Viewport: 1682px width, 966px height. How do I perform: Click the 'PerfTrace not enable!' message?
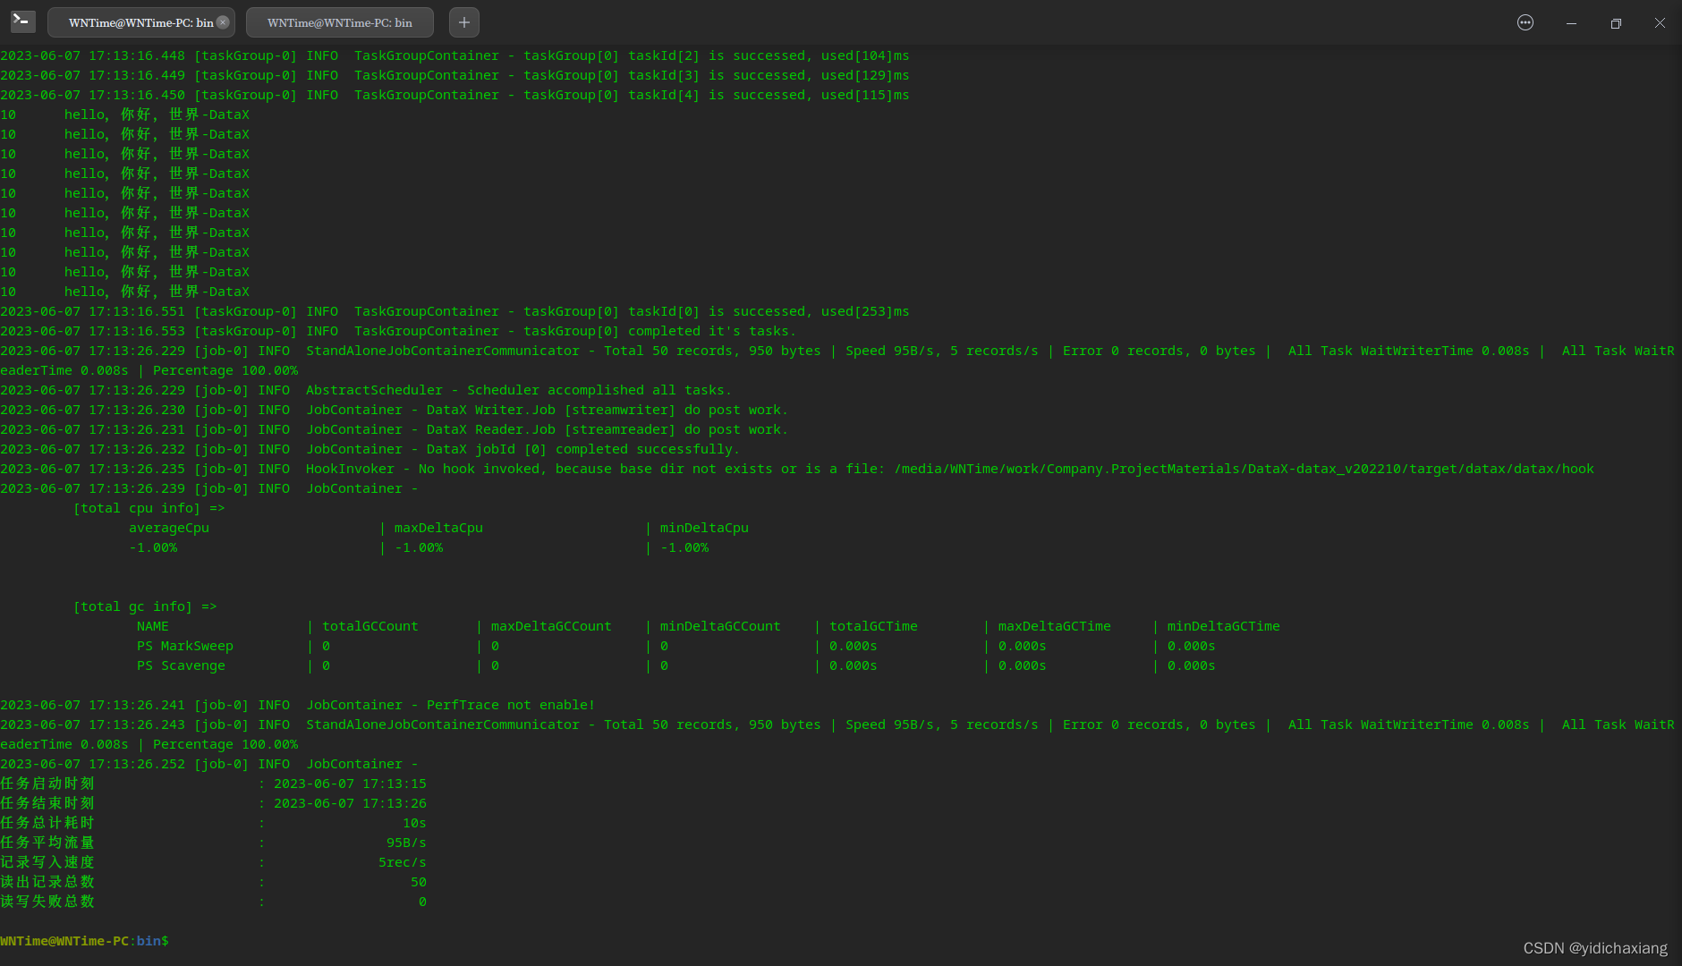[511, 705]
